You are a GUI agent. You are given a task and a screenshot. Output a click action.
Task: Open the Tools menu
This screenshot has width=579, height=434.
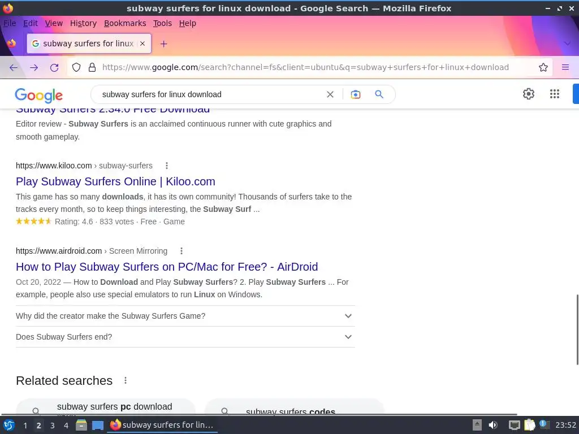(x=162, y=23)
